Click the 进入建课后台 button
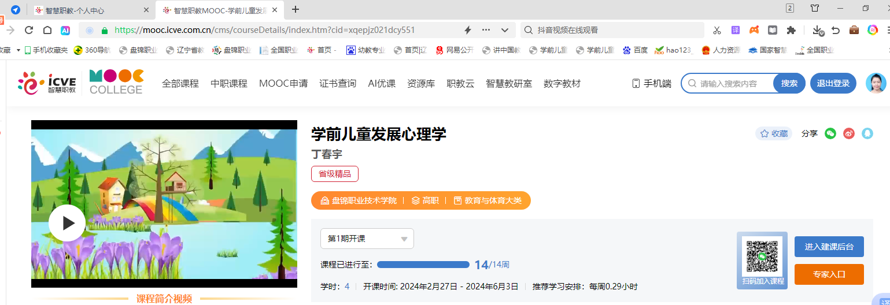 (x=829, y=247)
